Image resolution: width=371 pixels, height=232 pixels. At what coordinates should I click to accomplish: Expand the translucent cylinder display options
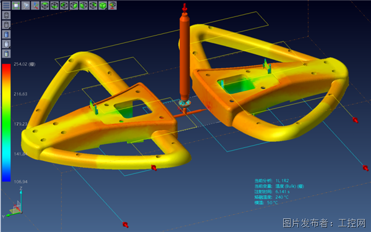[x=6, y=44]
